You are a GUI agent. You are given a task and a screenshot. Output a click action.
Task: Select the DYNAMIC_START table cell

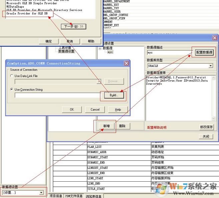[x=119, y=157]
